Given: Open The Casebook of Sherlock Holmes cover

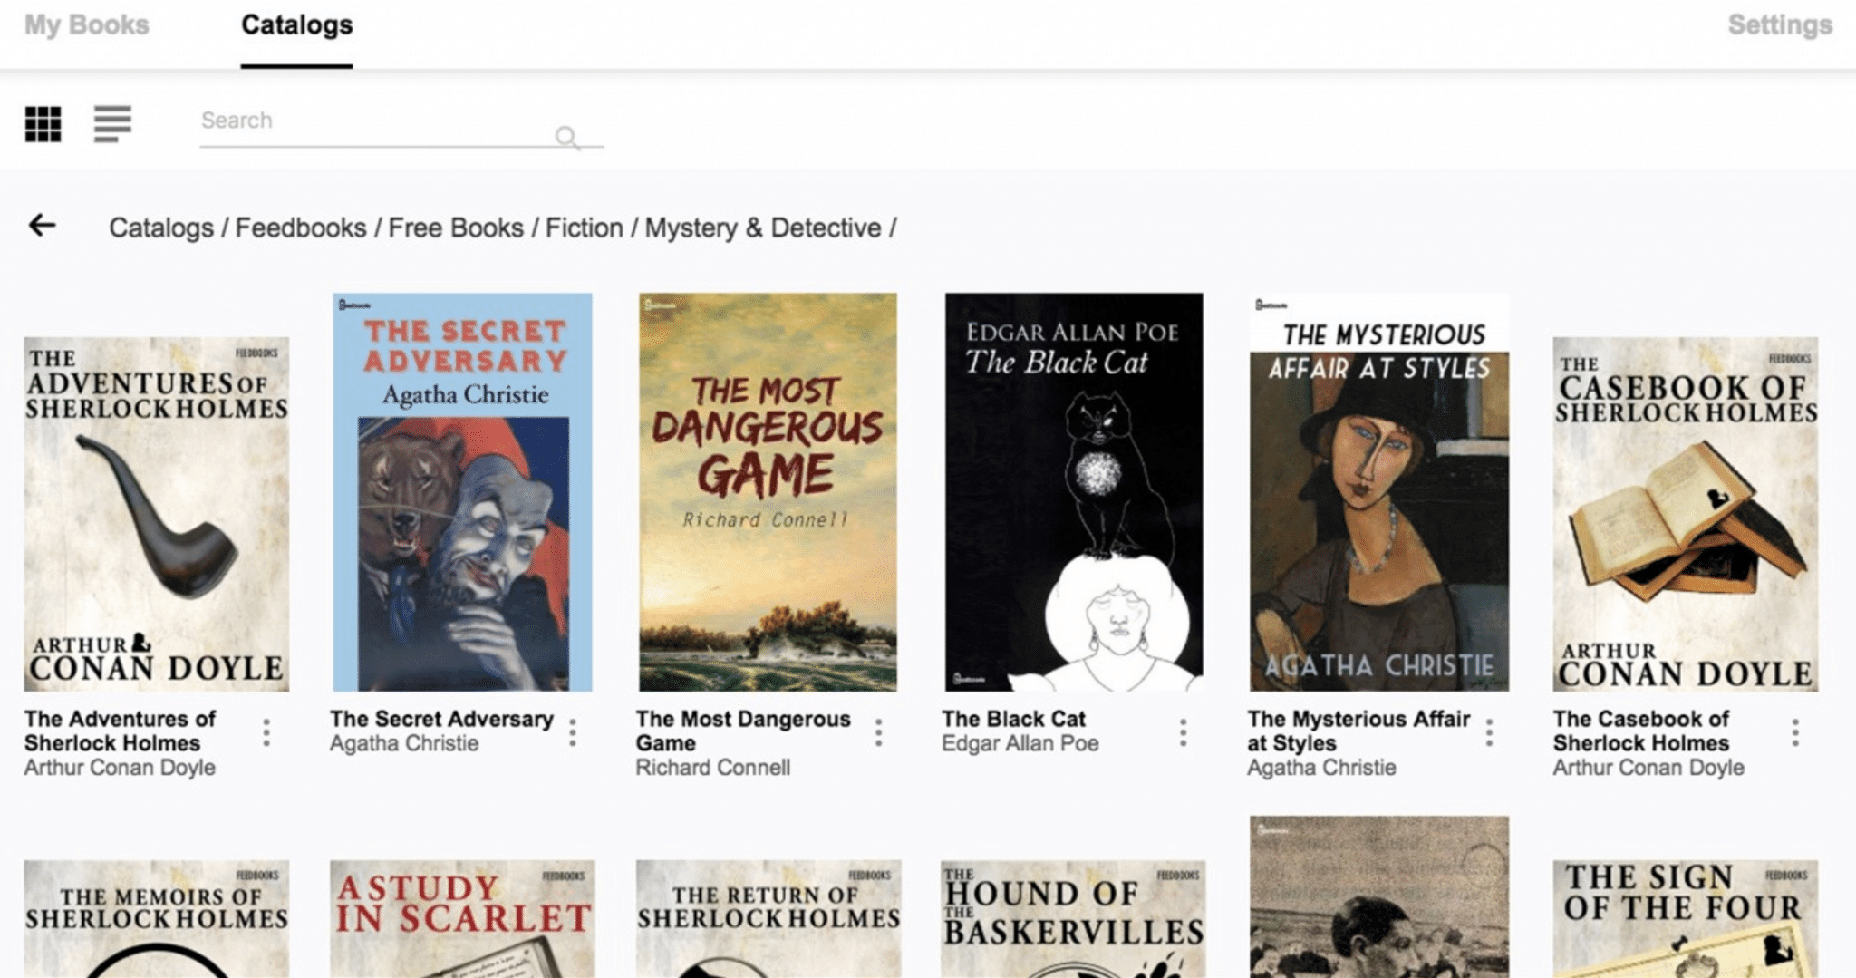Looking at the screenshot, I should coord(1686,514).
